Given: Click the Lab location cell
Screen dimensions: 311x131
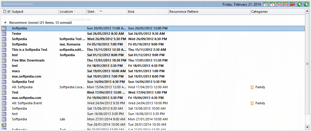Looking at the screenshot, I should point(62,119).
